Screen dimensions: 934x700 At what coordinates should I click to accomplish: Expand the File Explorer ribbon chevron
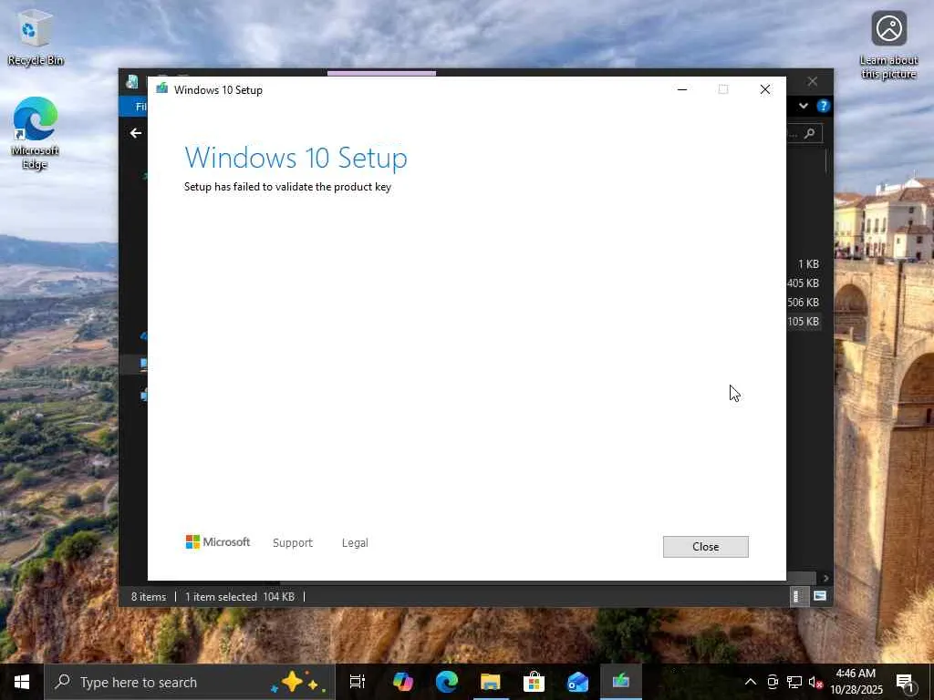point(803,106)
